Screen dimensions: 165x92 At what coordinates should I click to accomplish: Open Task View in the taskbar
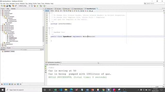click(50, 90)
